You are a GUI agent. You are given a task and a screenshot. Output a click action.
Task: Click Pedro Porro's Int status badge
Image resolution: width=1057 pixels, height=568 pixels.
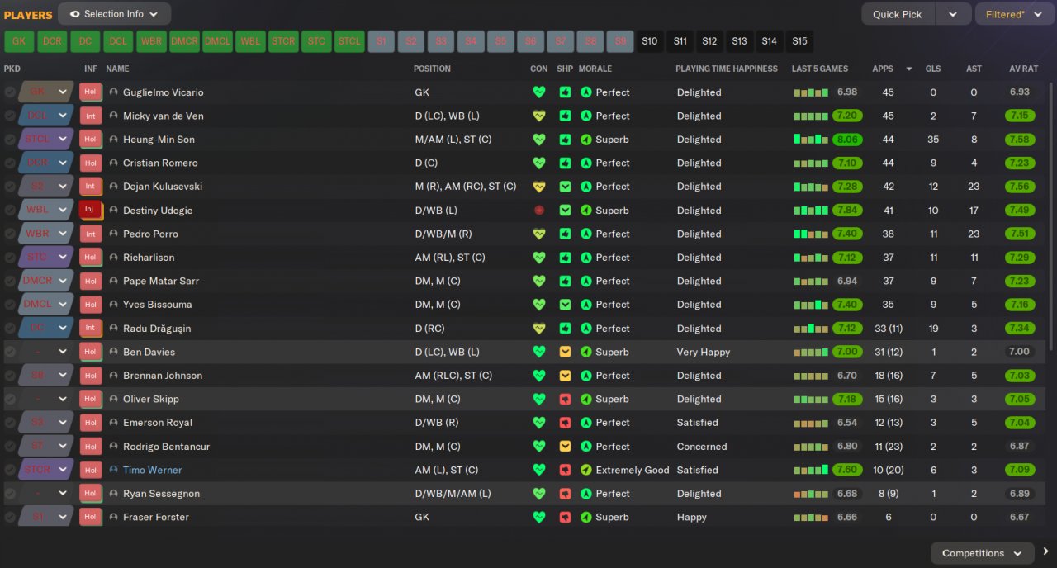90,234
